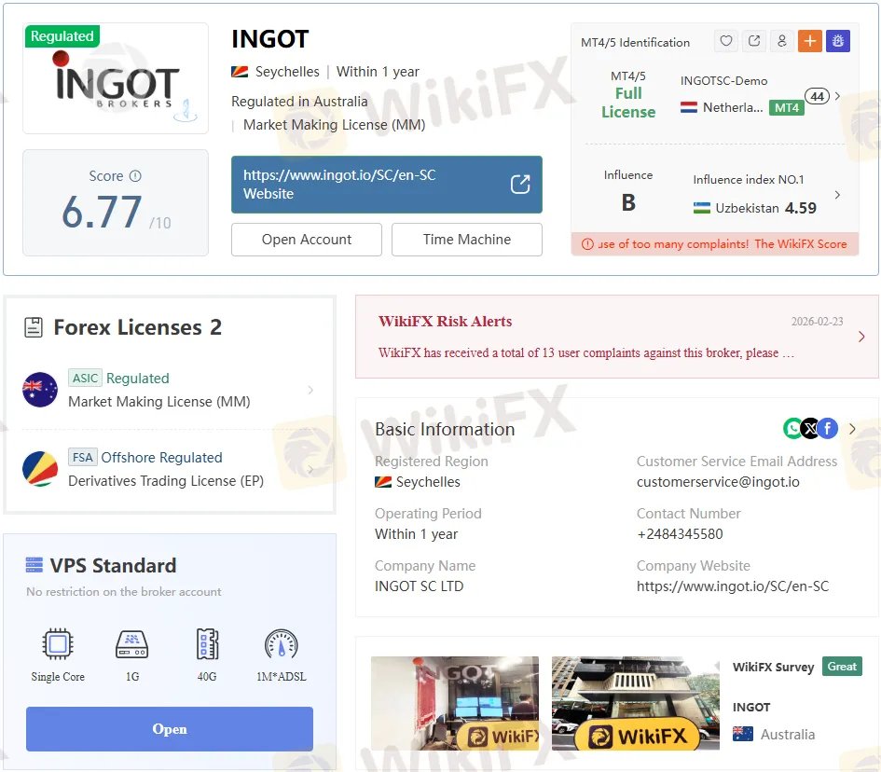881x772 pixels.
Task: Click the MT4 green badge
Action: (787, 108)
